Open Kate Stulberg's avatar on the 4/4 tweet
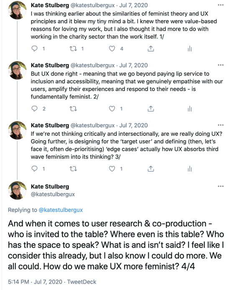The image size is (230, 290). coord(17,190)
